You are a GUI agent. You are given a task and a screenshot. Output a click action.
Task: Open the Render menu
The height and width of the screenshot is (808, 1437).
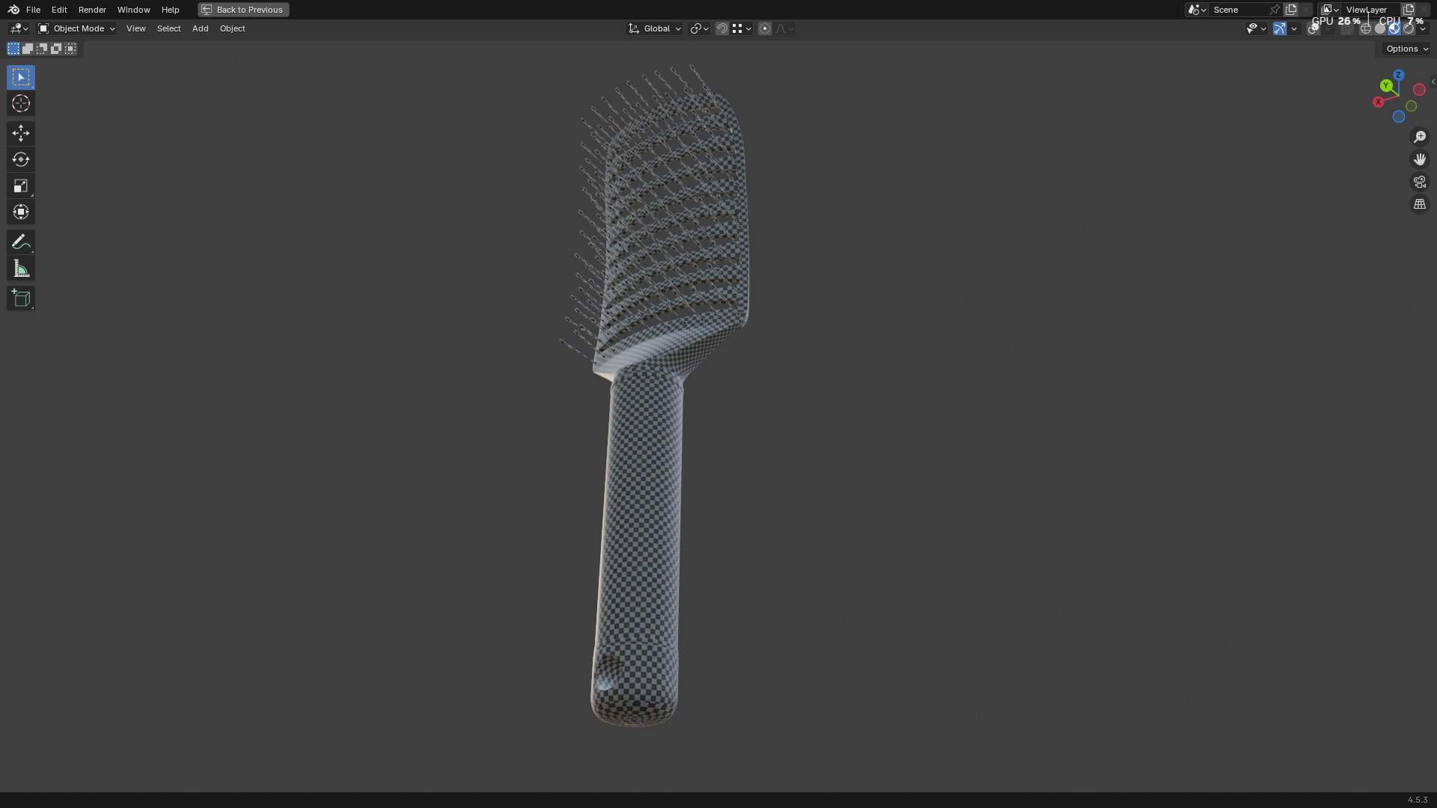pyautogui.click(x=92, y=10)
